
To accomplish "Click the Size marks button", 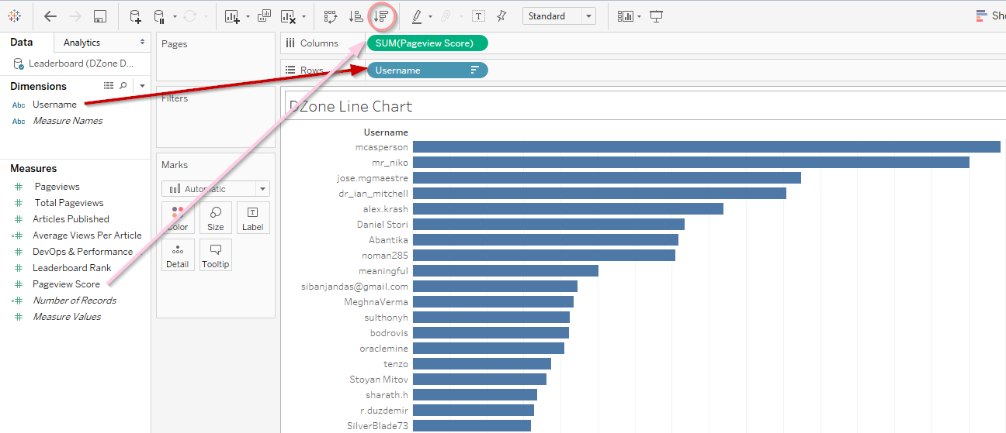I will tap(216, 218).
